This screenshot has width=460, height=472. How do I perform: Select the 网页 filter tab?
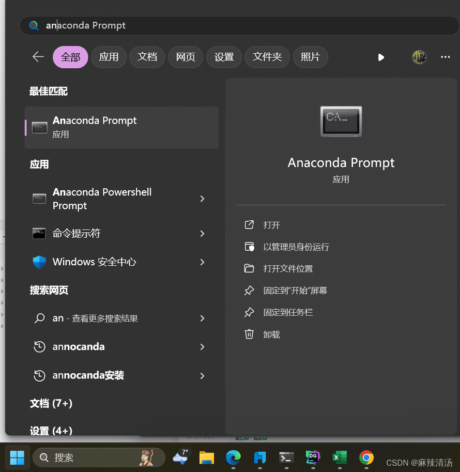point(185,57)
